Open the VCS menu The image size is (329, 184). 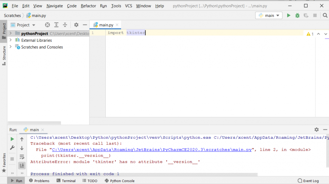(129, 6)
